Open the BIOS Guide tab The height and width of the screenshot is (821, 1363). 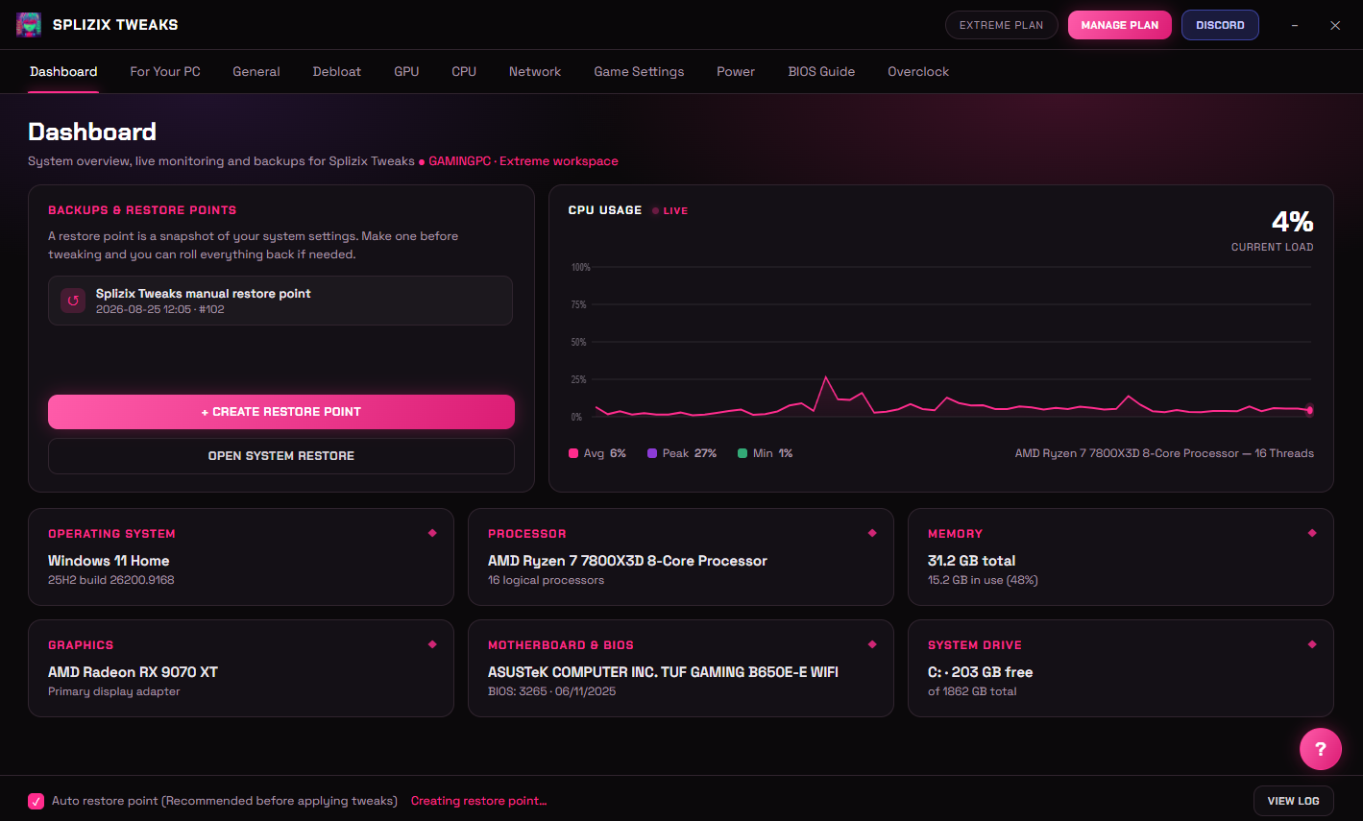click(x=821, y=72)
